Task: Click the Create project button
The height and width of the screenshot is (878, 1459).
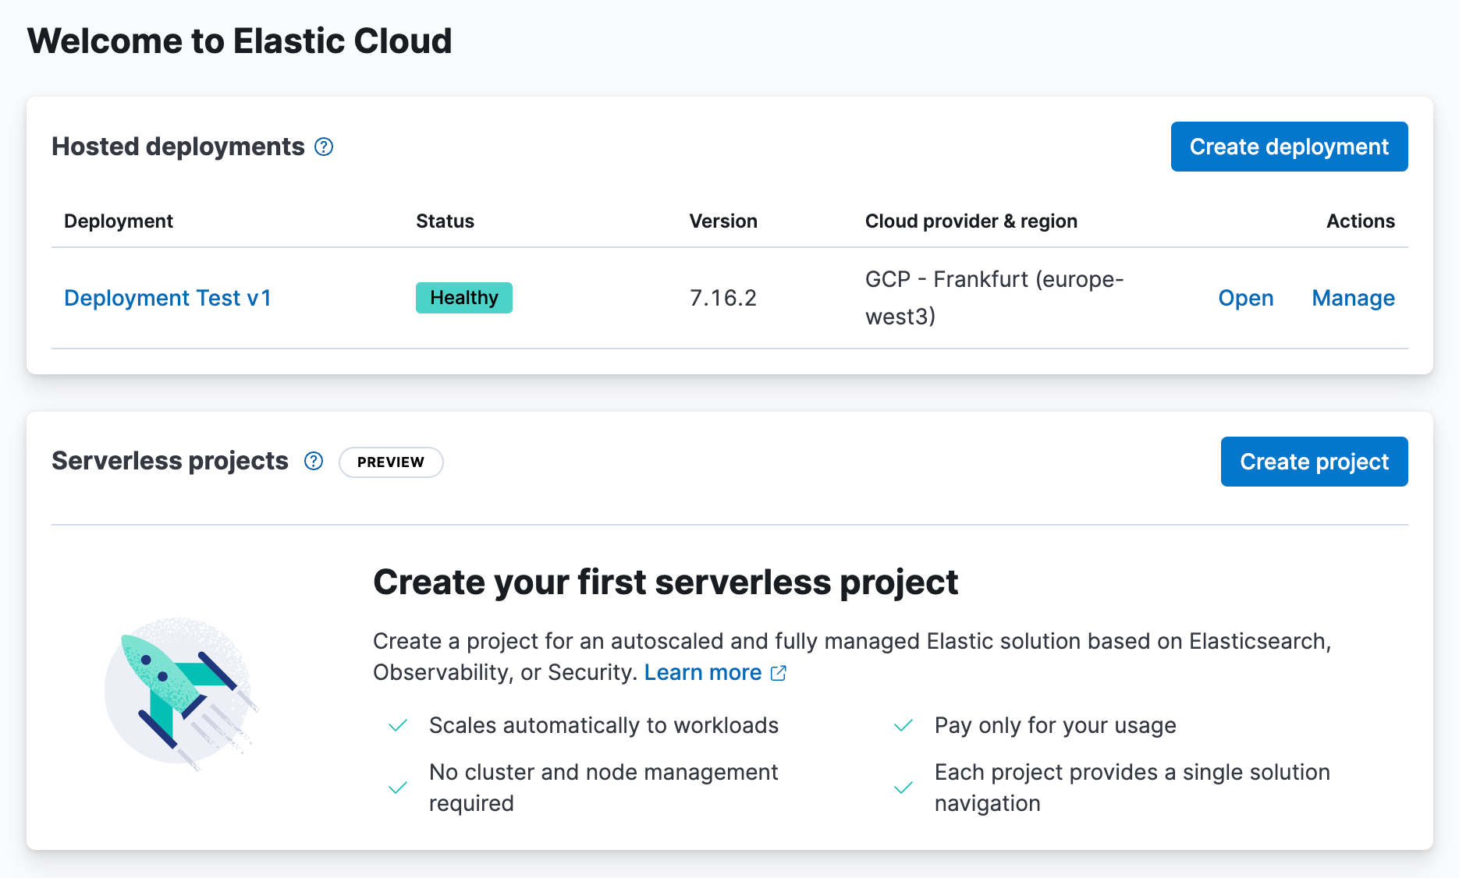Action: click(x=1314, y=462)
